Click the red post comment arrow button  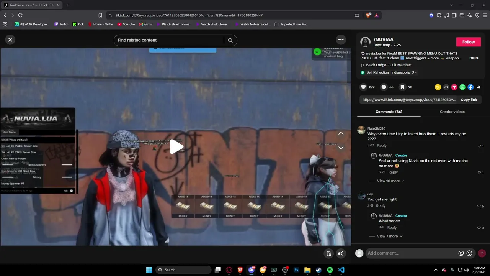[482, 253]
